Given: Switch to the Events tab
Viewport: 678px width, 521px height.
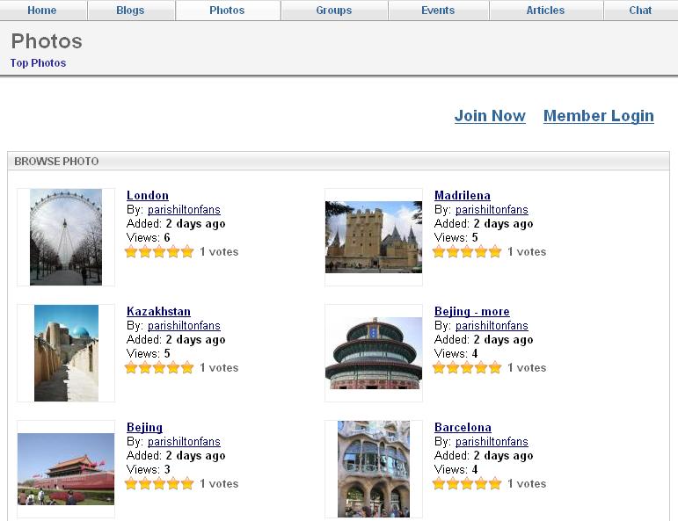Looking at the screenshot, I should tap(438, 11).
